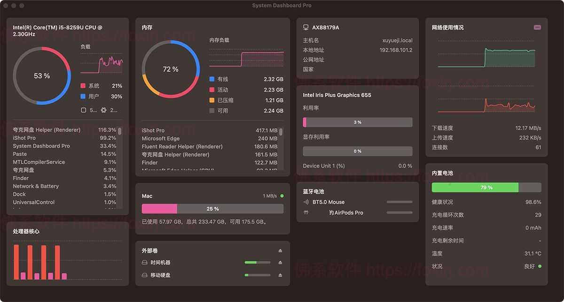The image size is (564, 302).
Task: Click the 79% built-in battery bar
Action: point(486,188)
